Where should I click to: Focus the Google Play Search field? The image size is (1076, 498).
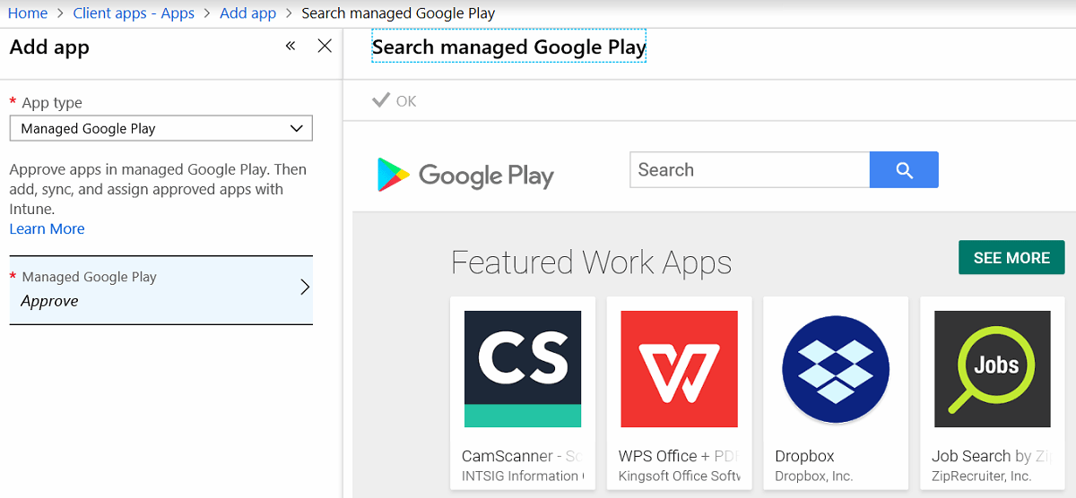click(750, 170)
